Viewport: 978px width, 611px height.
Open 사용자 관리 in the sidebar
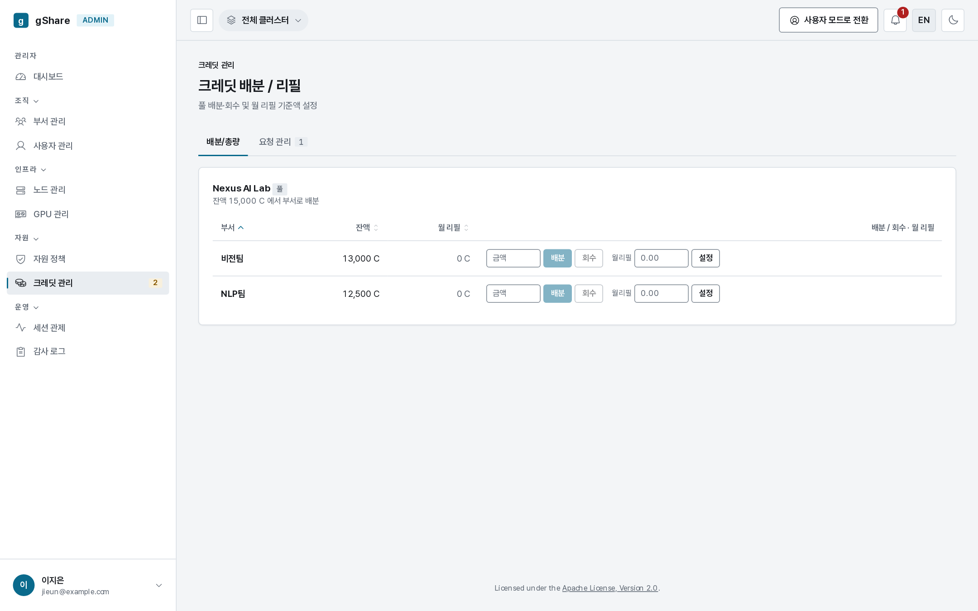pyautogui.click(x=88, y=146)
